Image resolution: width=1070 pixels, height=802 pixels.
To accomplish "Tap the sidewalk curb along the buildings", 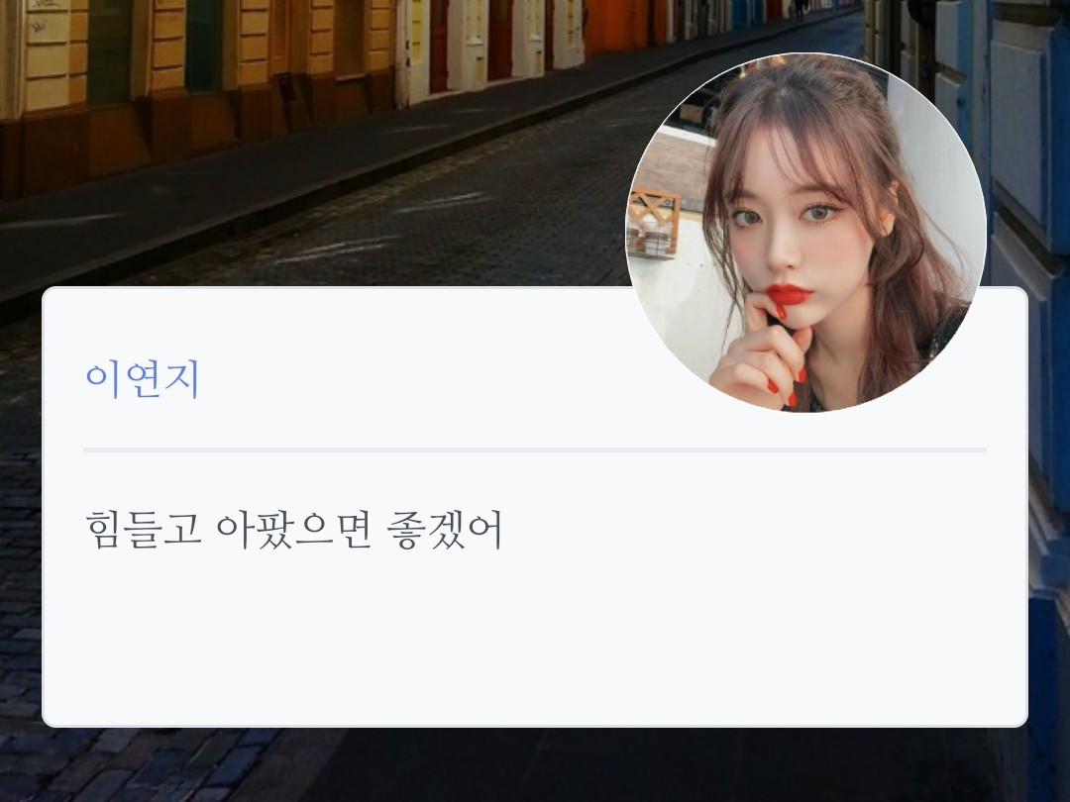I will pyautogui.click(x=341, y=184).
